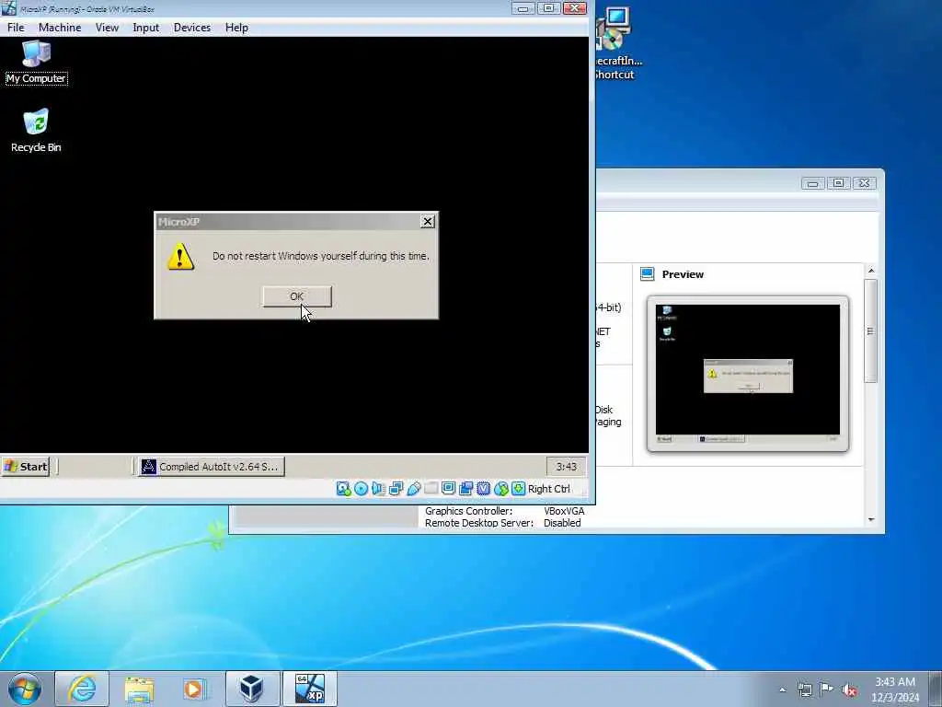Image resolution: width=942 pixels, height=707 pixels.
Task: Click VirtualBox Manager details scrollbar thumb
Action: pos(871,330)
